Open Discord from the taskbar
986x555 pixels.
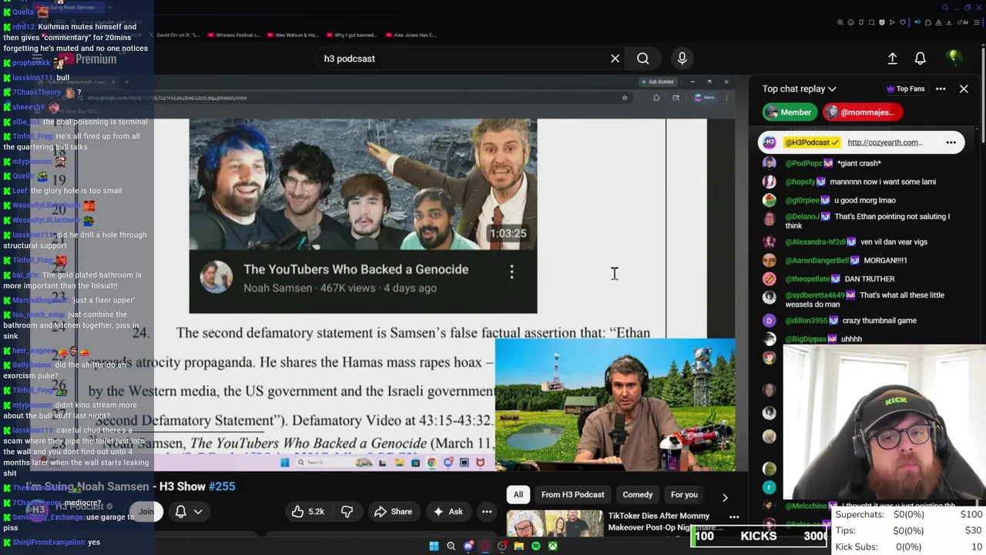click(x=468, y=547)
